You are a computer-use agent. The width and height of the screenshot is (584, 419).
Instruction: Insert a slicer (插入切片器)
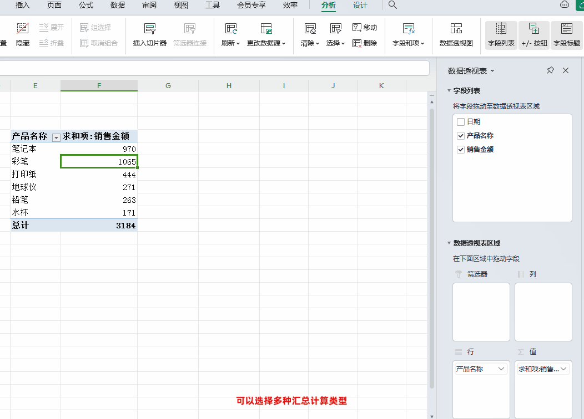pos(150,34)
